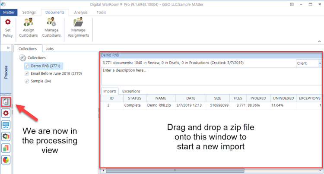This screenshot has height=174, width=324.
Task: Sort by the UNINDEXED column header
Action: click(x=283, y=98)
